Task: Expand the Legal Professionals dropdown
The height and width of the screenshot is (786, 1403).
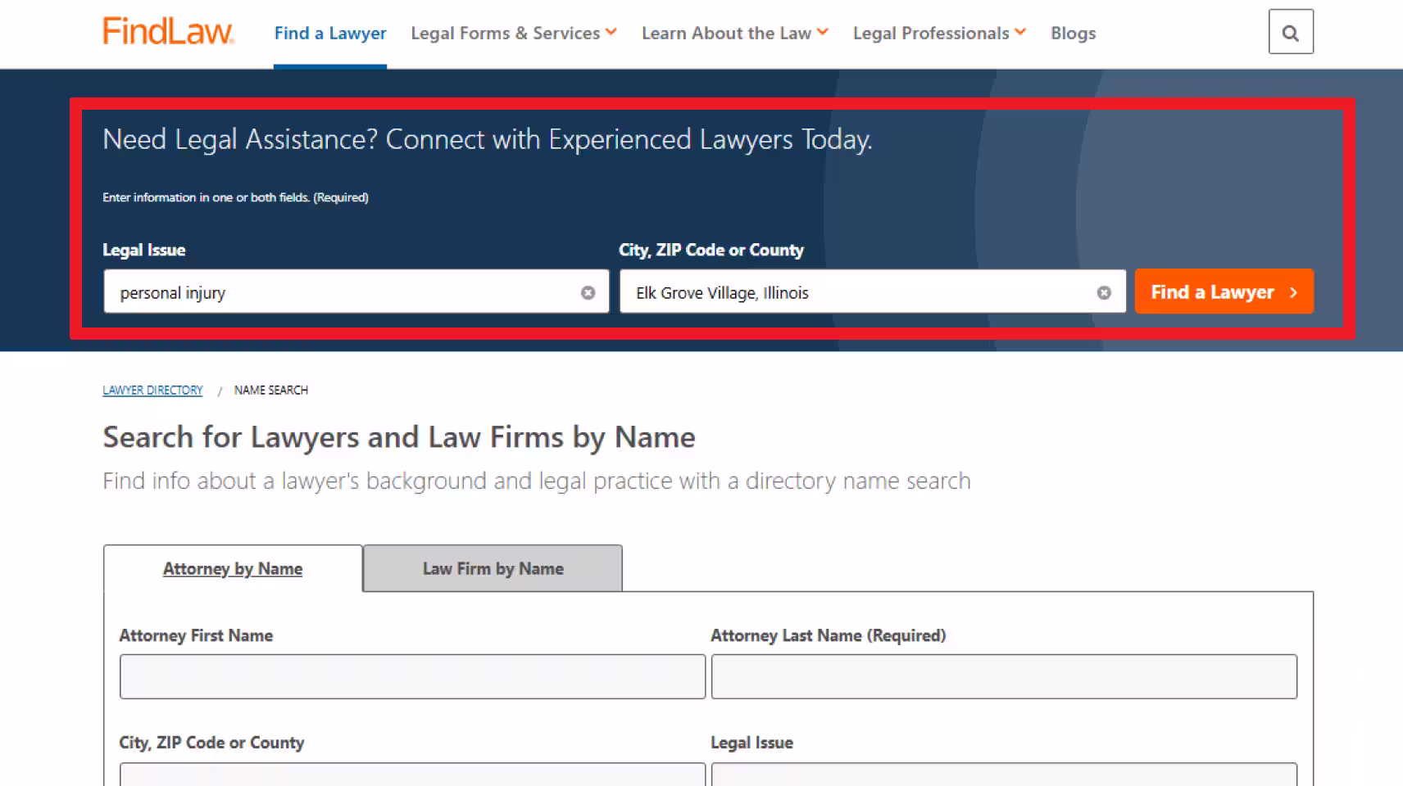Action: (938, 33)
